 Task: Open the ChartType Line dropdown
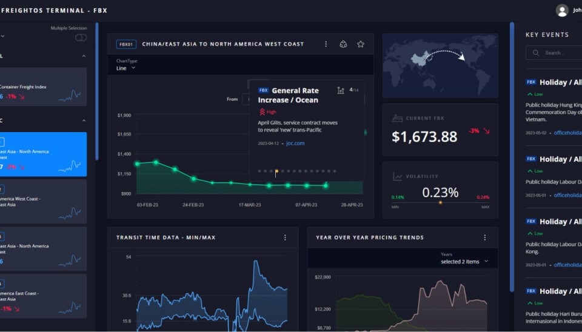(x=125, y=68)
